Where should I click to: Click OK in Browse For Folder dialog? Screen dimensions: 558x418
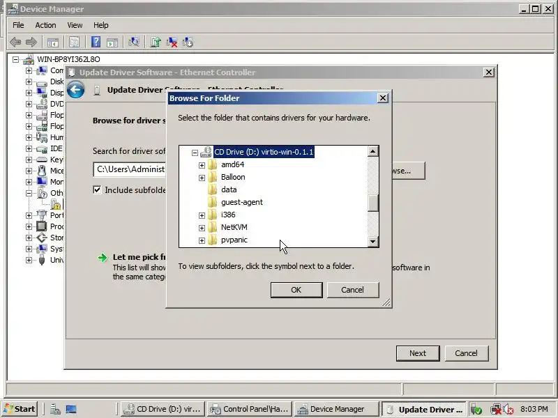point(296,290)
